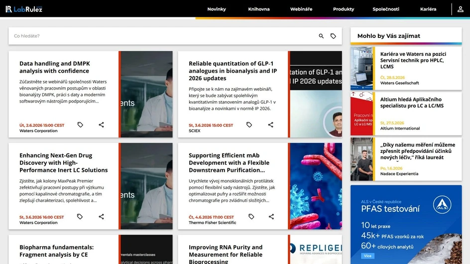This screenshot has width=470, height=264.
Task: Open 'Altium hledá Aplikačního specialistu' article
Action: click(x=412, y=103)
